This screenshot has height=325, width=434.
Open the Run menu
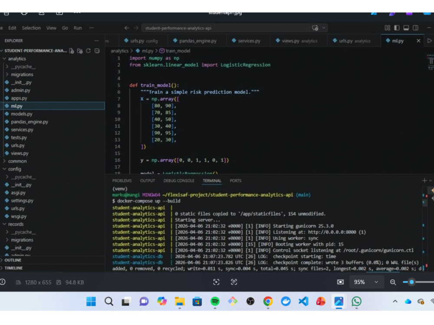pos(78,28)
